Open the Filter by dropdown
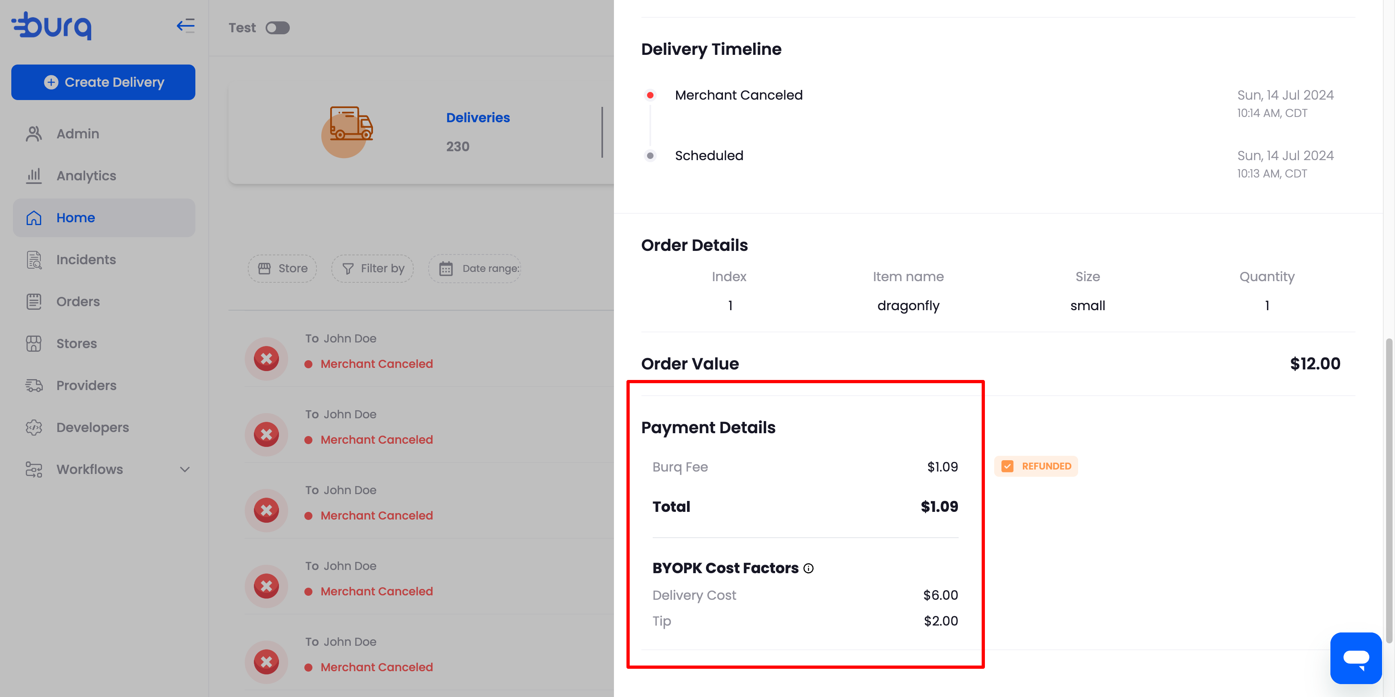Viewport: 1395px width, 697px height. [x=373, y=268]
